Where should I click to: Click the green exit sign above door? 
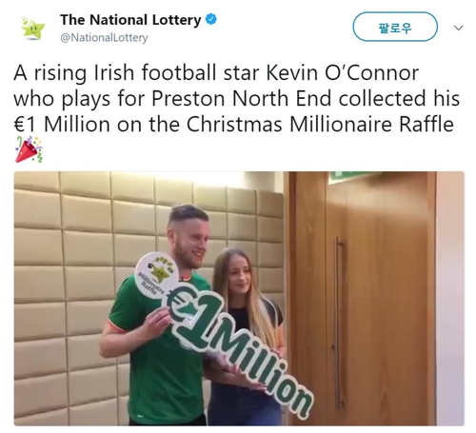(x=349, y=177)
